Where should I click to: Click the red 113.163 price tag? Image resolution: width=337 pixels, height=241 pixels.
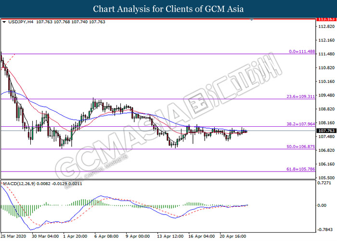pos(326,19)
